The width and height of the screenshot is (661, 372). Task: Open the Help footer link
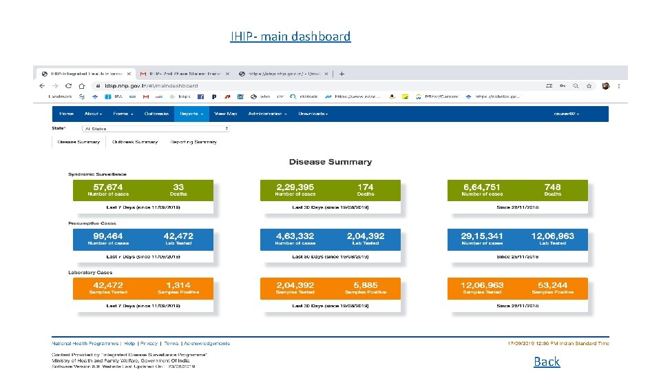pyautogui.click(x=129, y=344)
